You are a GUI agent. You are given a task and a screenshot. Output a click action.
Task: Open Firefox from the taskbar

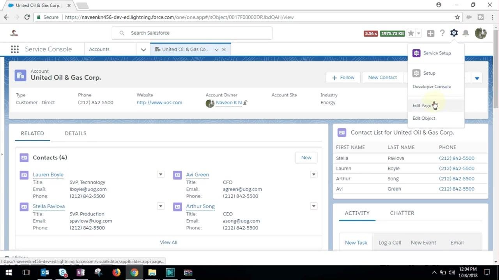coord(116,273)
